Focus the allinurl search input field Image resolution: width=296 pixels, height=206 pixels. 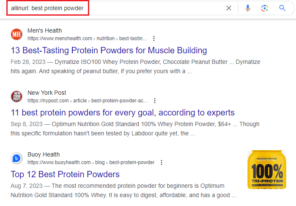(117, 8)
